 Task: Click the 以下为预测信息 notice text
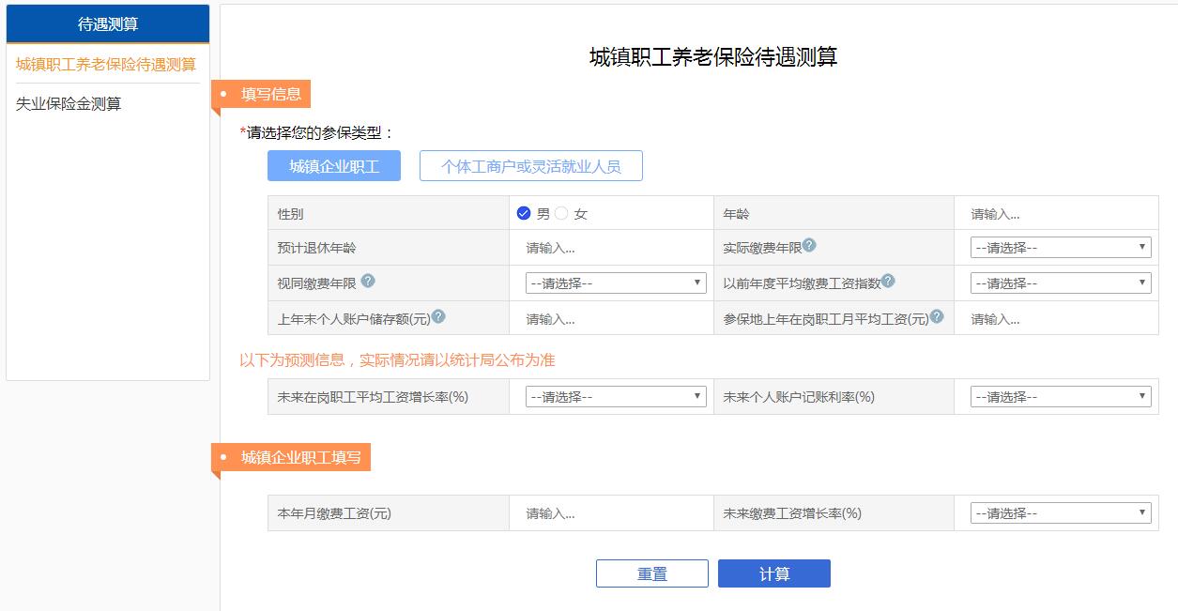pyautogui.click(x=398, y=360)
